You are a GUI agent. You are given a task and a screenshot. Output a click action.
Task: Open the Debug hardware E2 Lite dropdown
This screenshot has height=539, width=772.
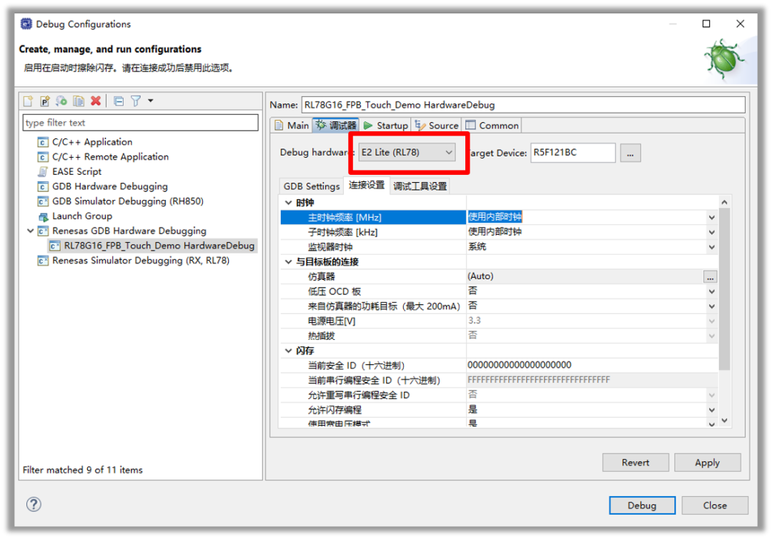pos(406,152)
